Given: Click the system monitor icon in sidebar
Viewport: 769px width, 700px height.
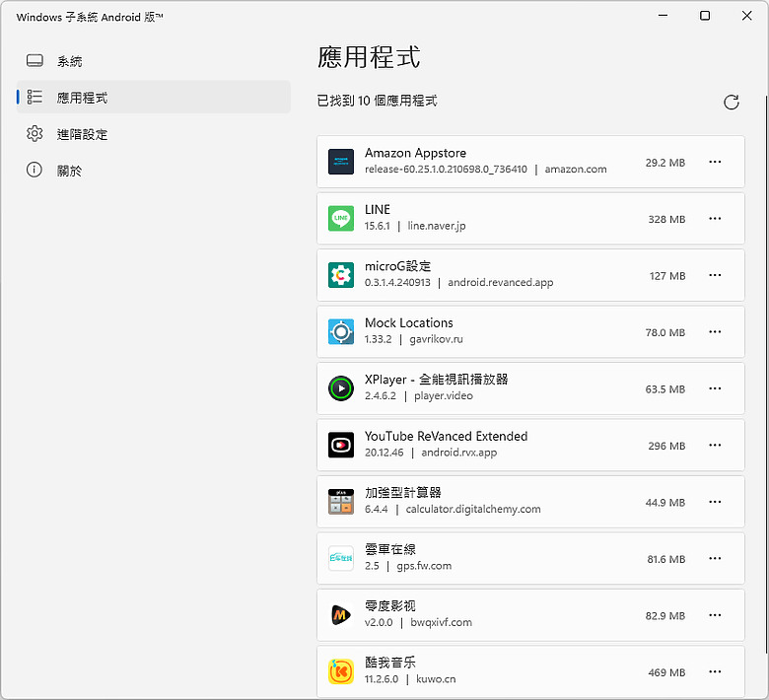Looking at the screenshot, I should click(x=35, y=61).
